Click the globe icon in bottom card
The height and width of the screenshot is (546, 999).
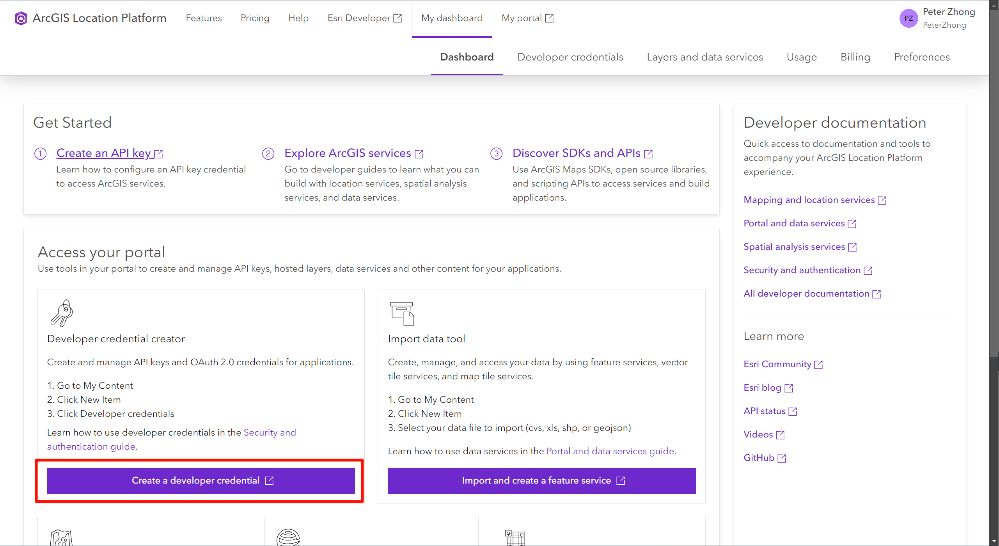pyautogui.click(x=288, y=537)
